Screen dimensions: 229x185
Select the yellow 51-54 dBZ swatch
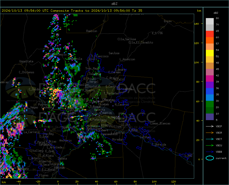pos(210,53)
